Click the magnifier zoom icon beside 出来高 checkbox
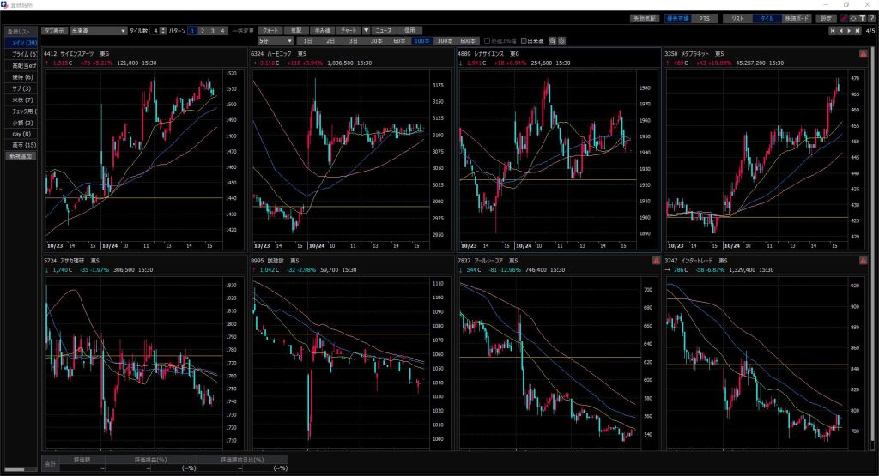Image resolution: width=879 pixels, height=476 pixels. tap(553, 40)
